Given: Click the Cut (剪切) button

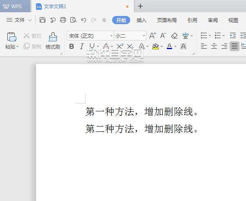Looking at the screenshot, I should (x=32, y=36).
